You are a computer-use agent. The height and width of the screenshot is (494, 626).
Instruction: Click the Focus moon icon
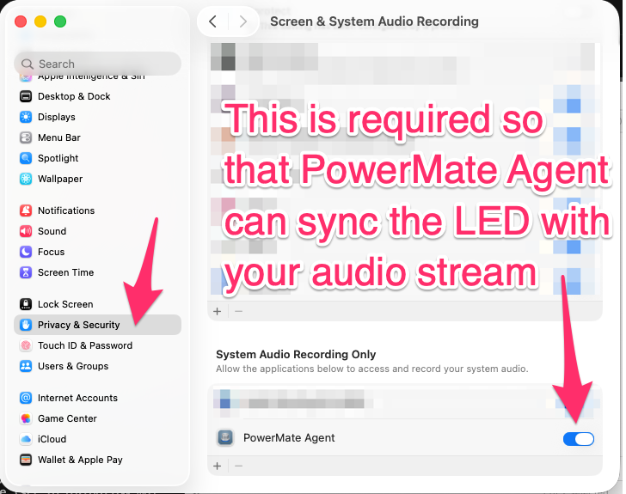(x=26, y=252)
